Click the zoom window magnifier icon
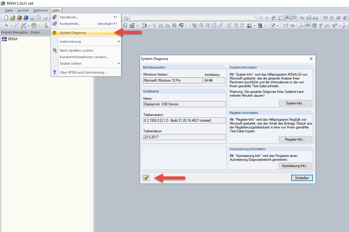The image size is (349, 232). pos(201,26)
